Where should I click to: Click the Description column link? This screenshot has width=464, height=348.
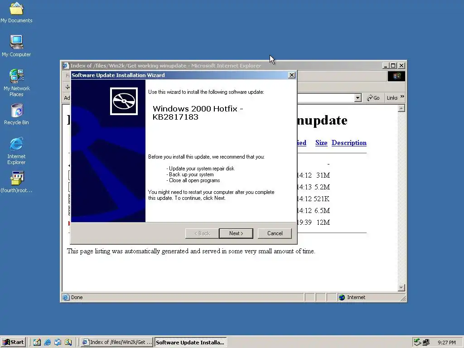pyautogui.click(x=349, y=143)
